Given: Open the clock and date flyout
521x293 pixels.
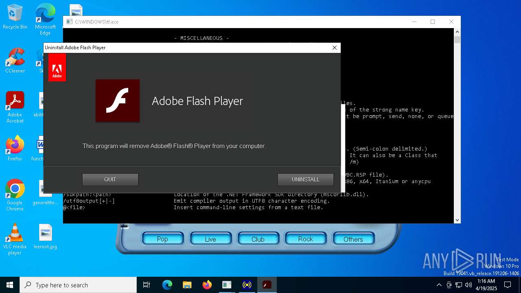Looking at the screenshot, I should point(486,285).
